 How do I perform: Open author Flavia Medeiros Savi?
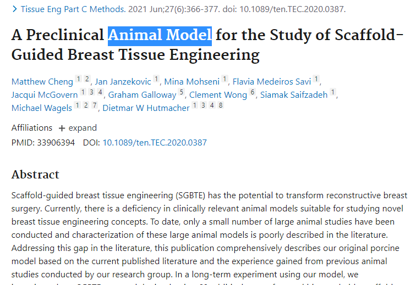[x=272, y=82]
